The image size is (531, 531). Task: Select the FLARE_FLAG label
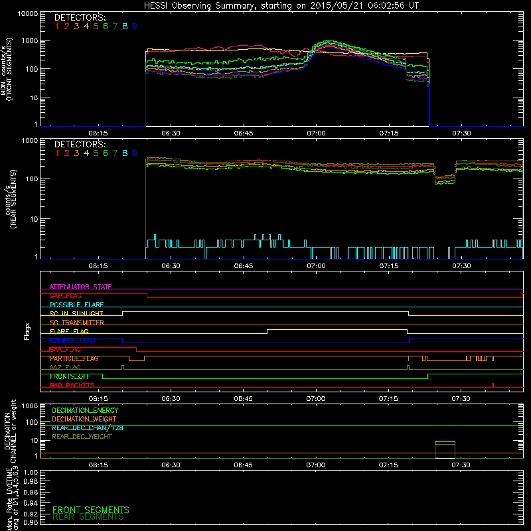coord(69,331)
